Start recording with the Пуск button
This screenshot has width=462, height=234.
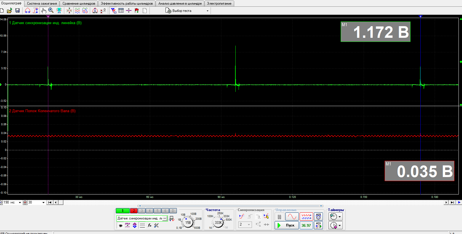click(287, 225)
